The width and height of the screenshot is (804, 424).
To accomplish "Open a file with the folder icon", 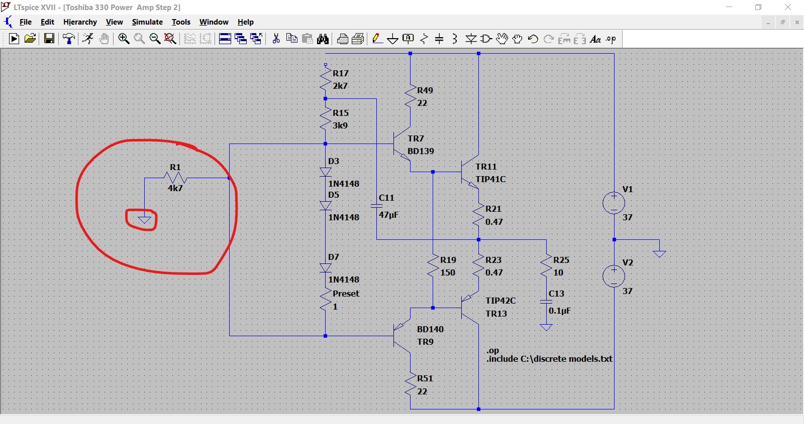I will pos(30,39).
